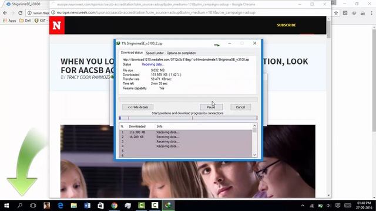
Task: Open File Explorer from the taskbar
Action: [74, 205]
